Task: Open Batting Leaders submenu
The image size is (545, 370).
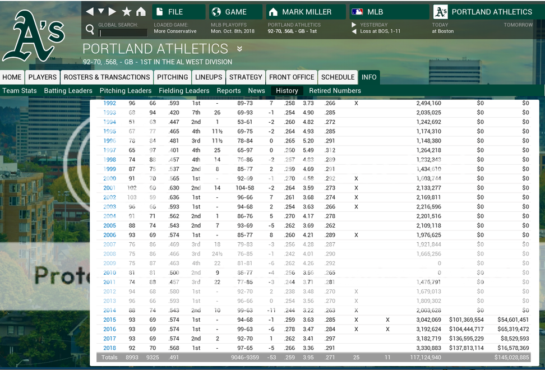Action: coord(68,91)
